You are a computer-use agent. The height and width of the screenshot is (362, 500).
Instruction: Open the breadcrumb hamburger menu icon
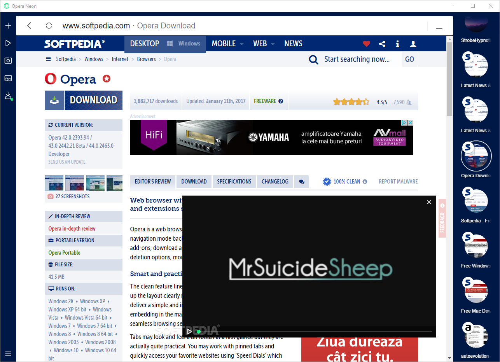pyautogui.click(x=48, y=59)
